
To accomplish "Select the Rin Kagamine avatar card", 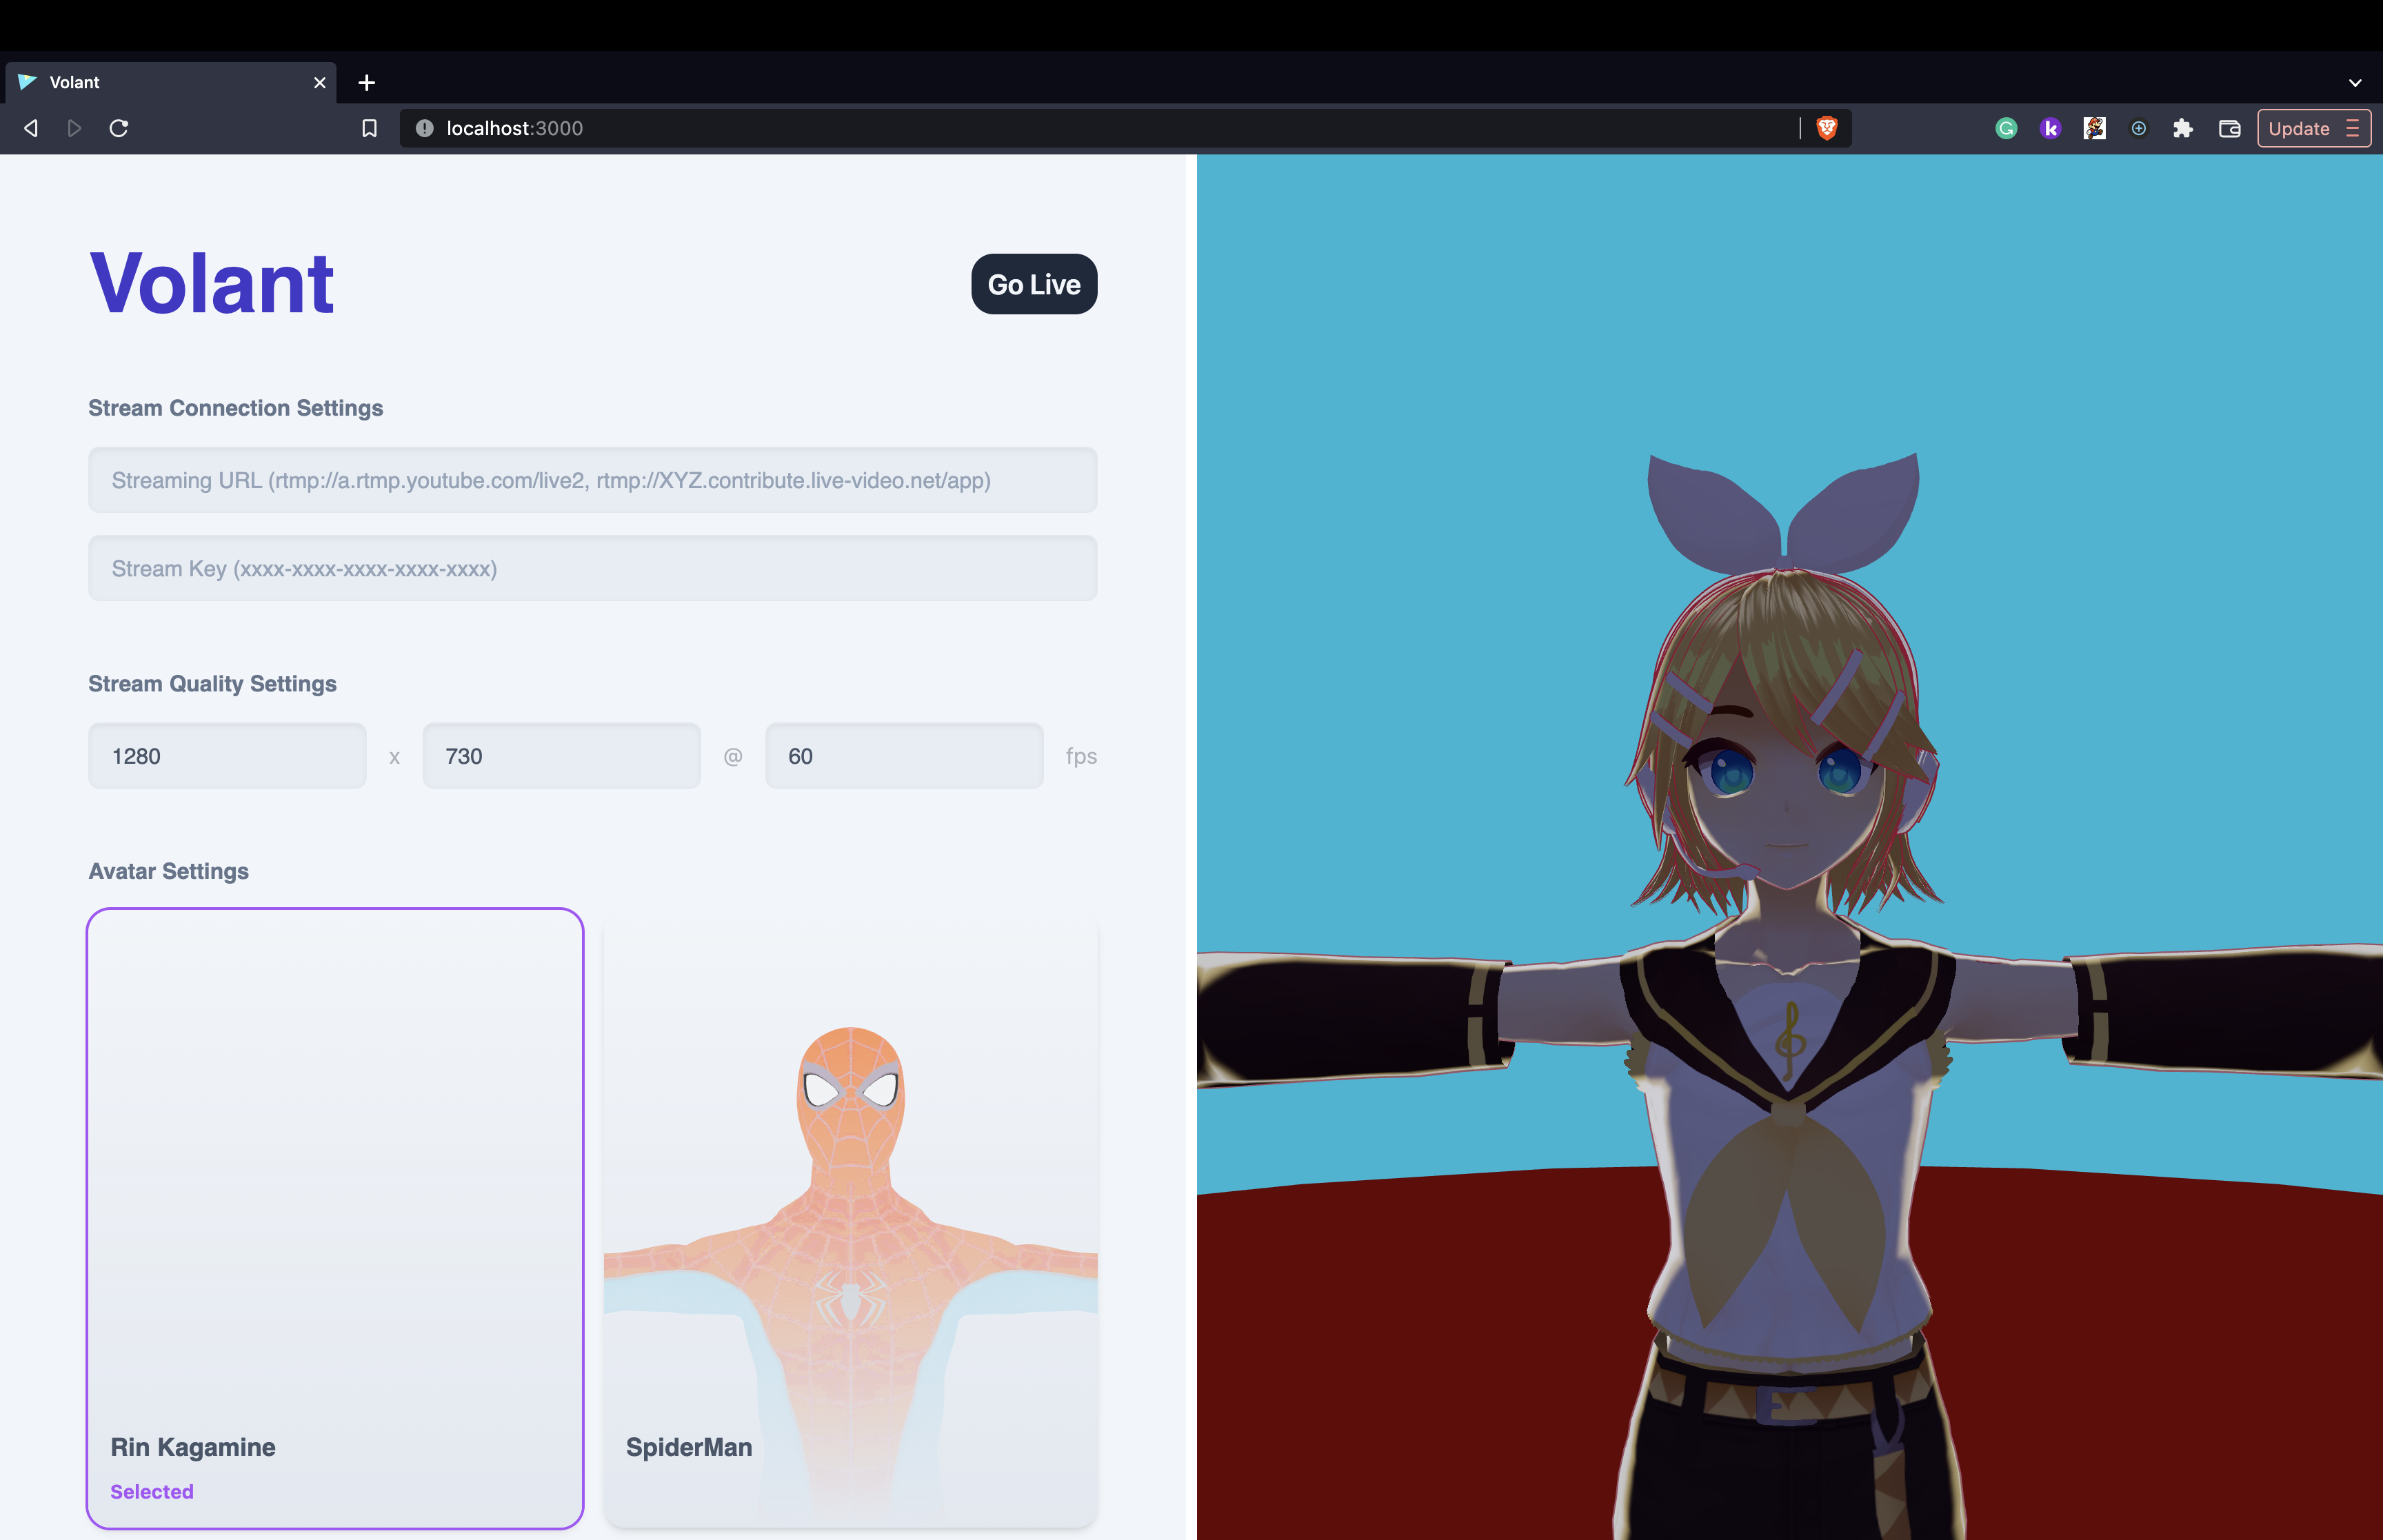I will pyautogui.click(x=335, y=1217).
